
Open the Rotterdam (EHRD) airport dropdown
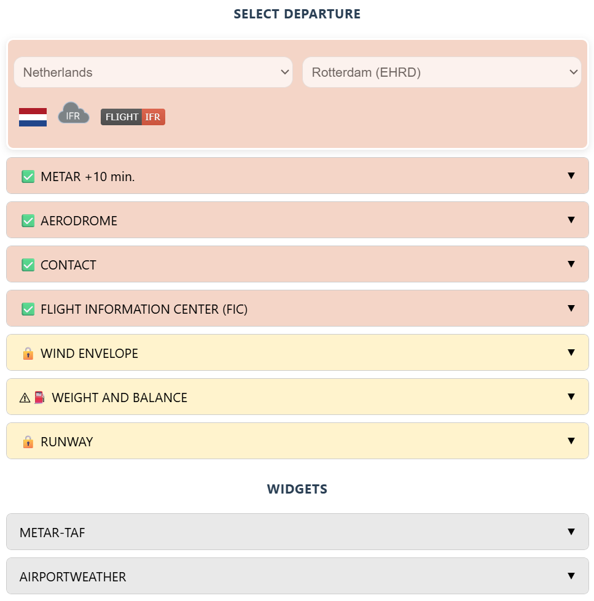point(442,72)
